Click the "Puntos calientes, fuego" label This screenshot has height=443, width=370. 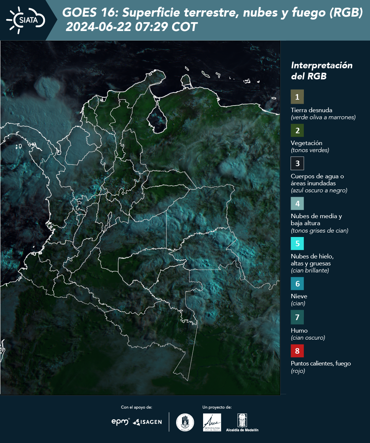321,363
